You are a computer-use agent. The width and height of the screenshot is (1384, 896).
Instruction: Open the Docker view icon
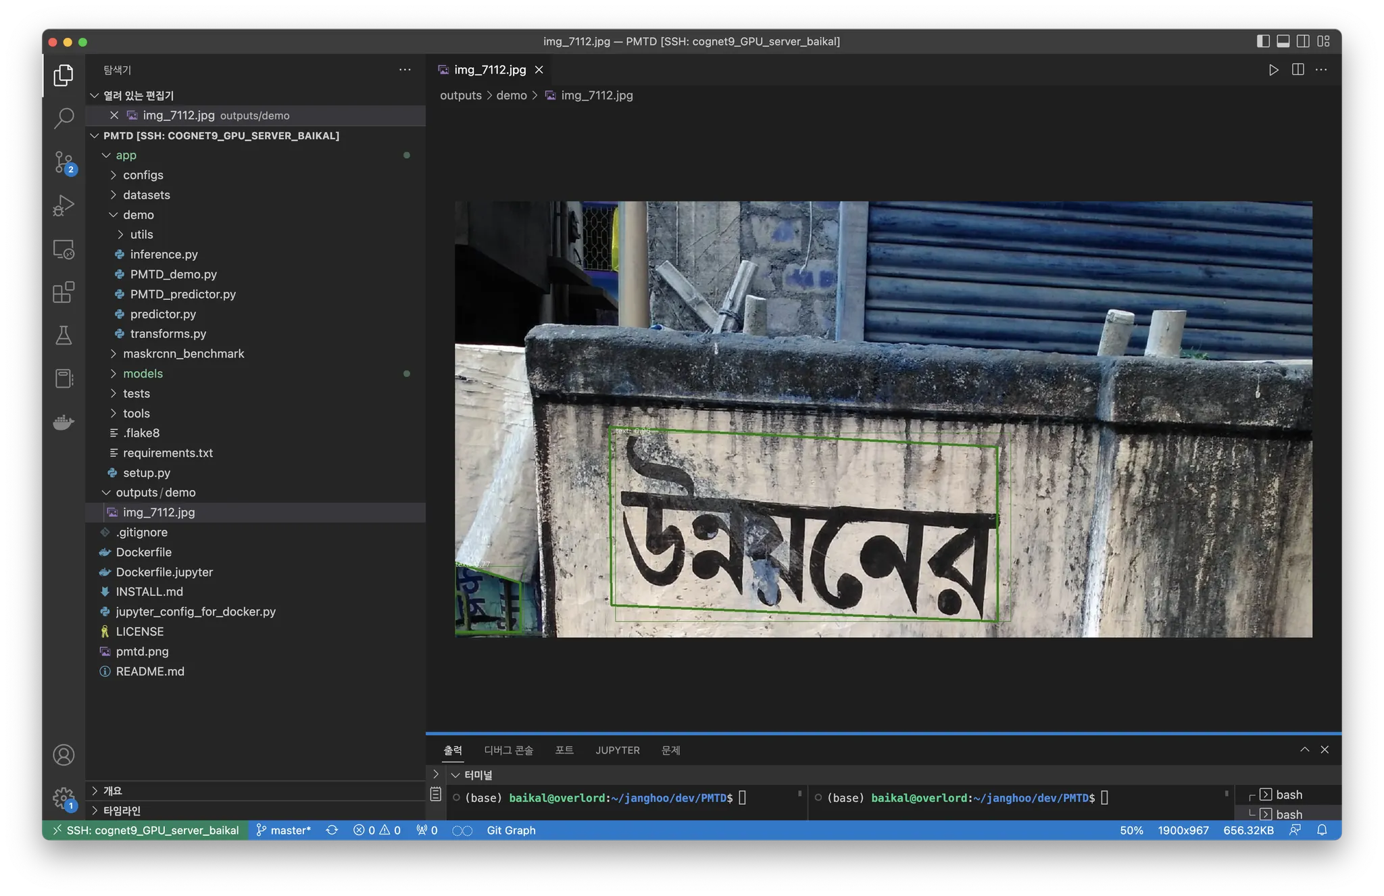[x=64, y=423]
